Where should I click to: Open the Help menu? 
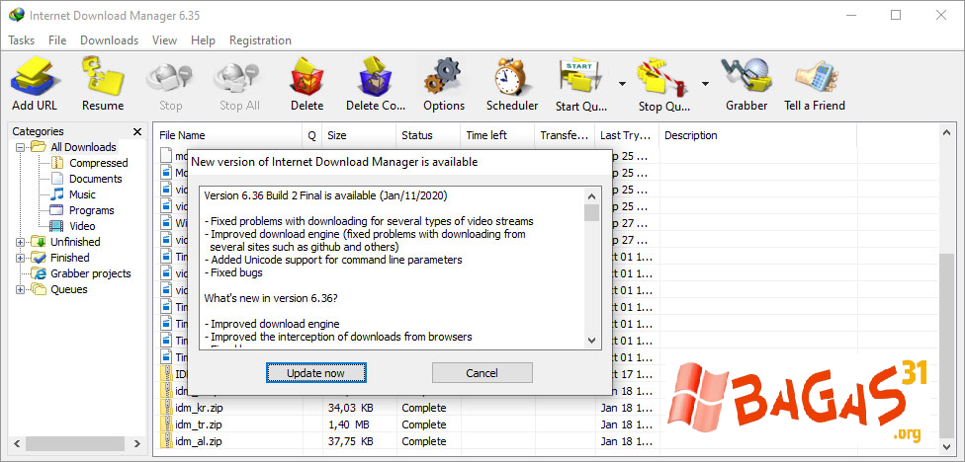(203, 40)
